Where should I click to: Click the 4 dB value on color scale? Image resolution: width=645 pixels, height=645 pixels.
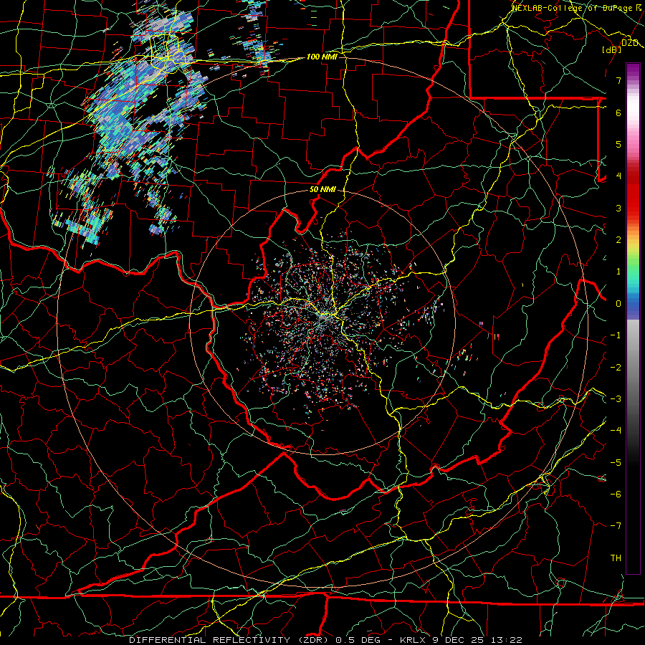pos(618,176)
